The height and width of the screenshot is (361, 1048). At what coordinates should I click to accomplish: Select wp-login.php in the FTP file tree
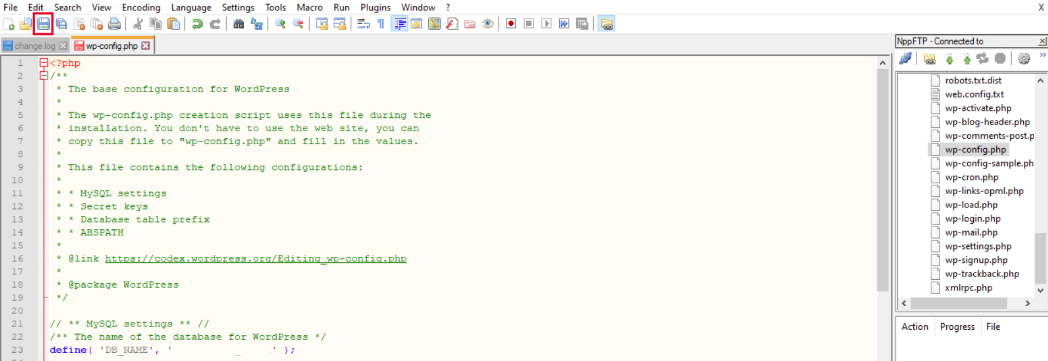pos(972,218)
